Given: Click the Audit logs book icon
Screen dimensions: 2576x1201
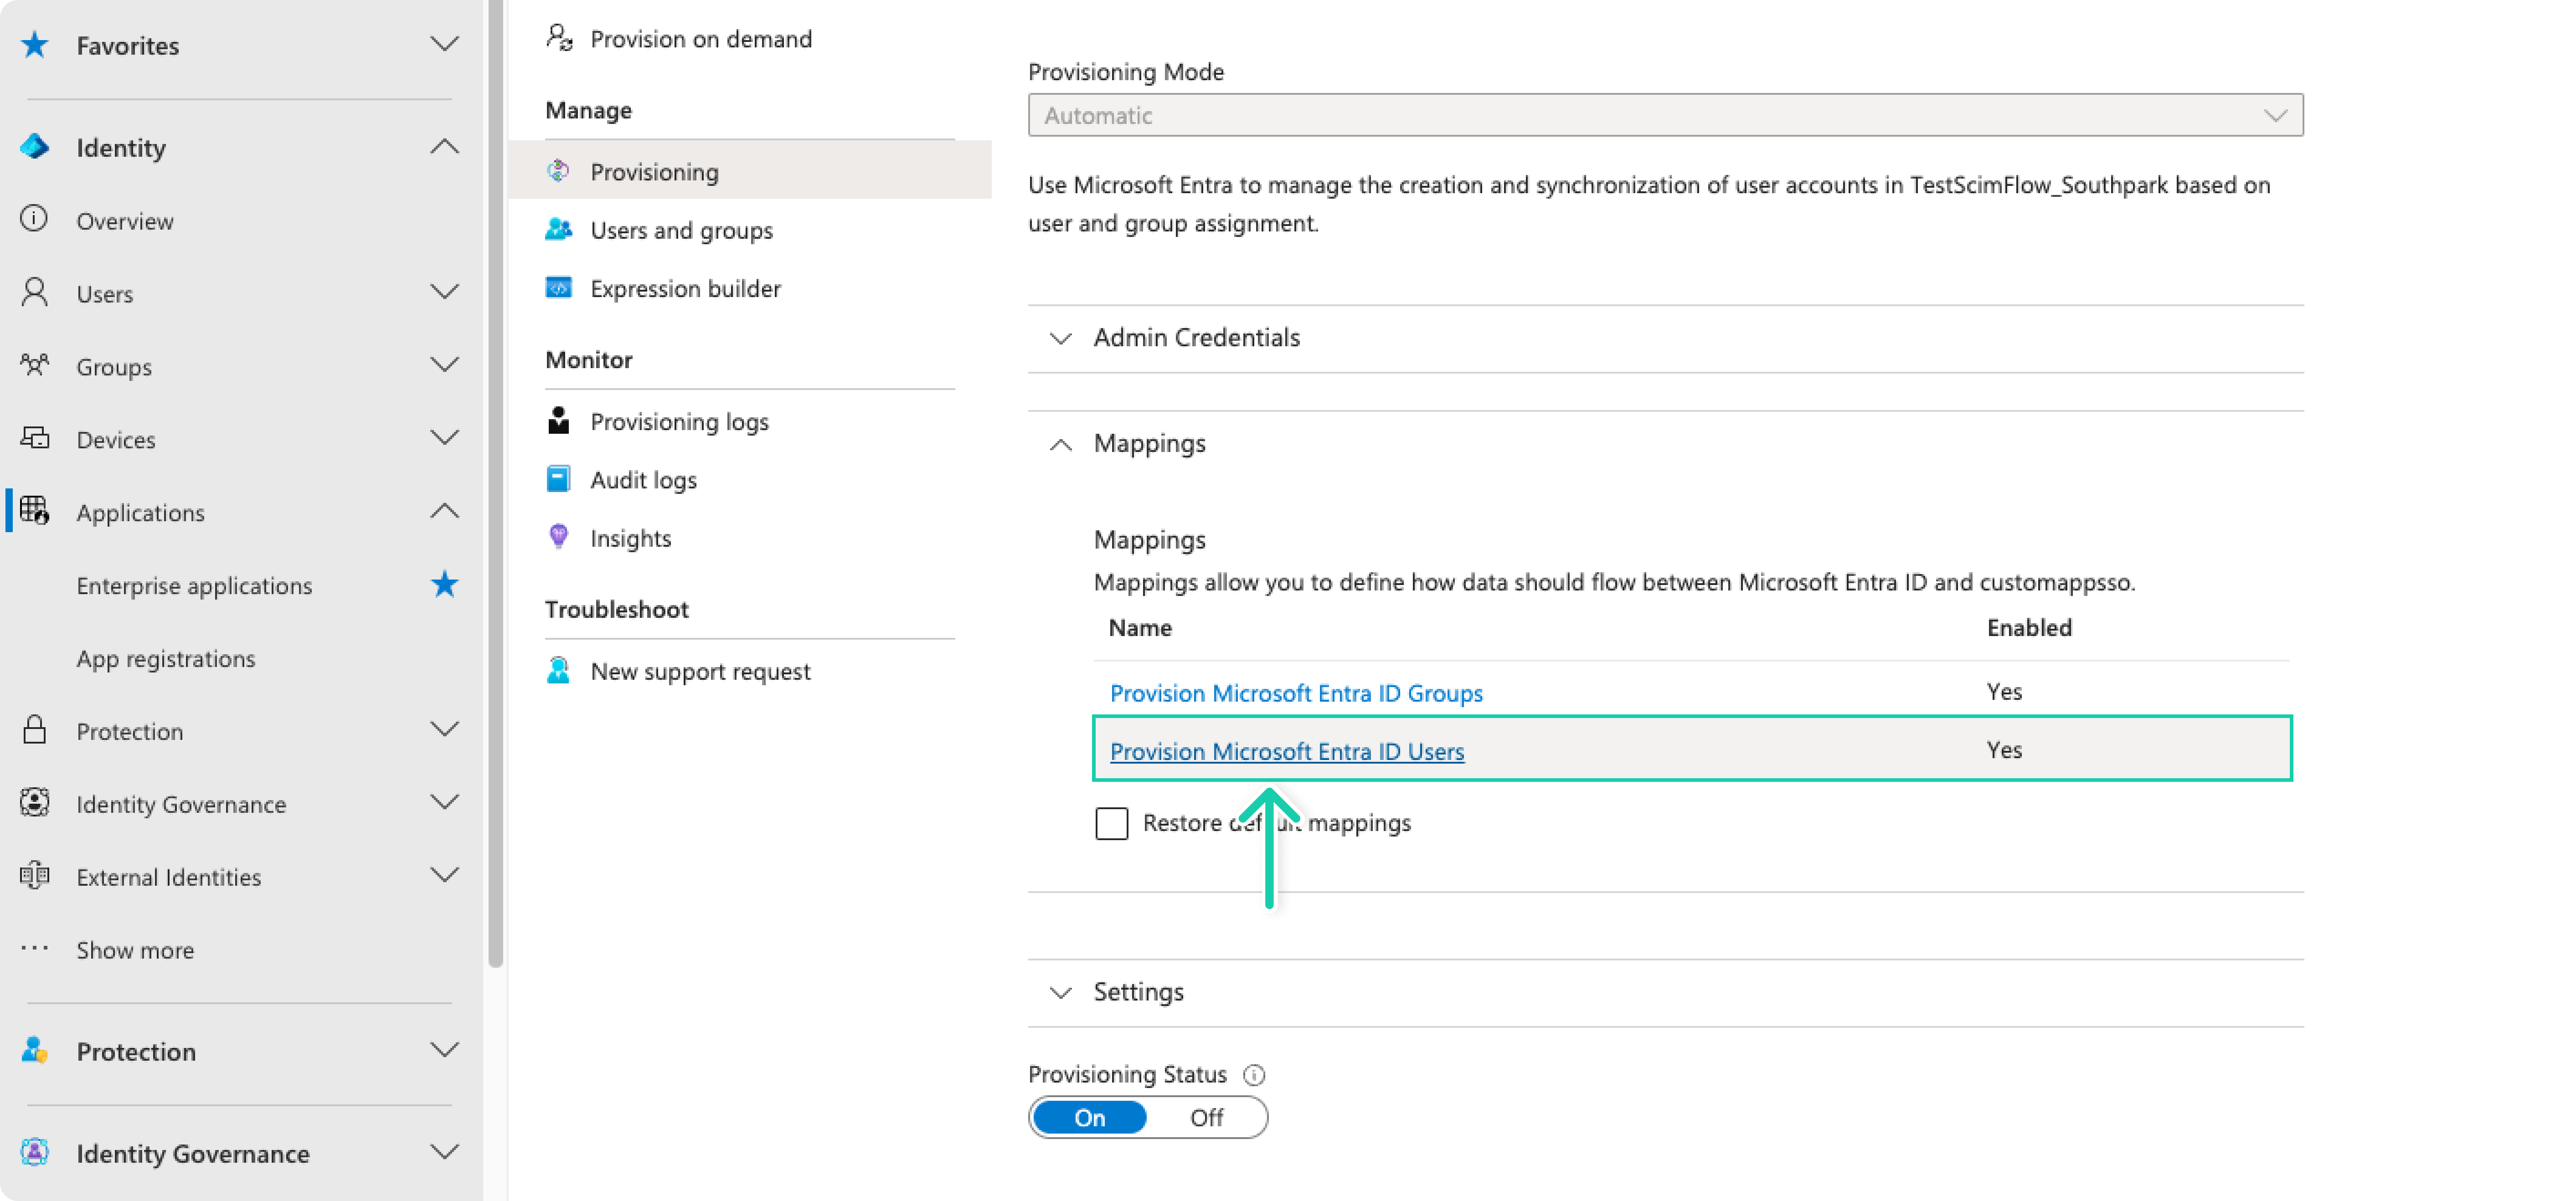Looking at the screenshot, I should click(559, 479).
